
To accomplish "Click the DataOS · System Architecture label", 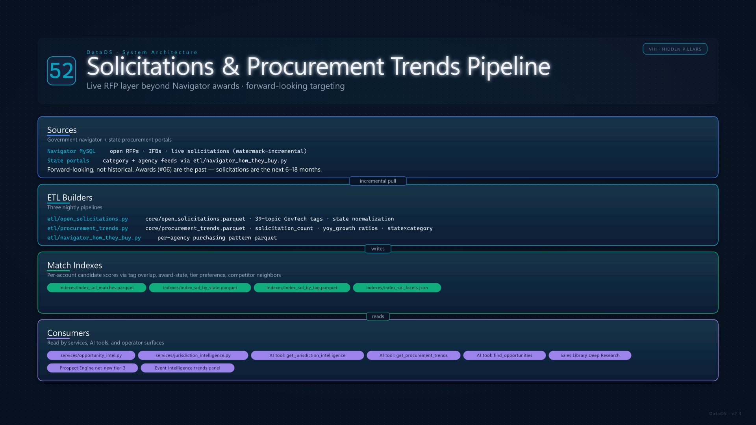I will tap(142, 52).
